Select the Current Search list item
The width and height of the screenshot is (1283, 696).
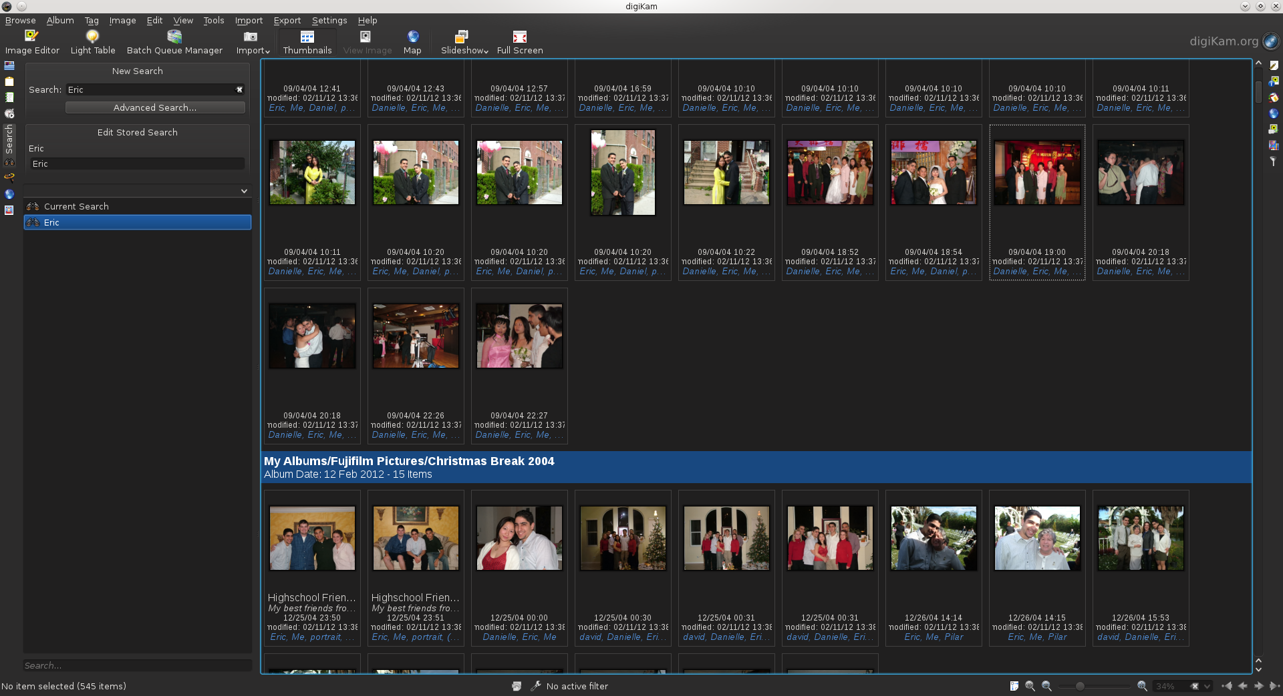coord(138,206)
